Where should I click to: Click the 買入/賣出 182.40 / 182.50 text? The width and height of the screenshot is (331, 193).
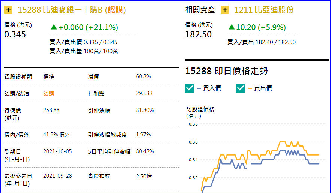coord(262,42)
